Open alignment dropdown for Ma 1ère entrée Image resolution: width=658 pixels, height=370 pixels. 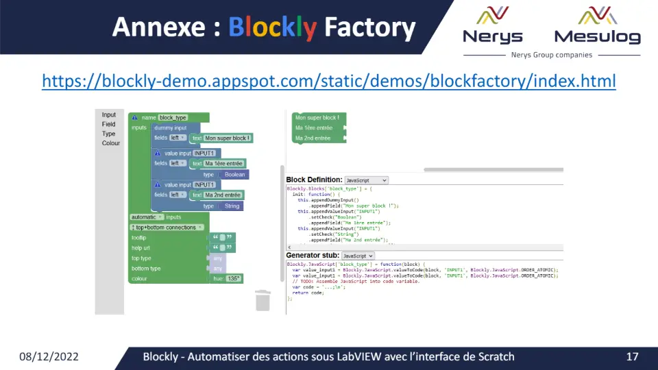178,164
